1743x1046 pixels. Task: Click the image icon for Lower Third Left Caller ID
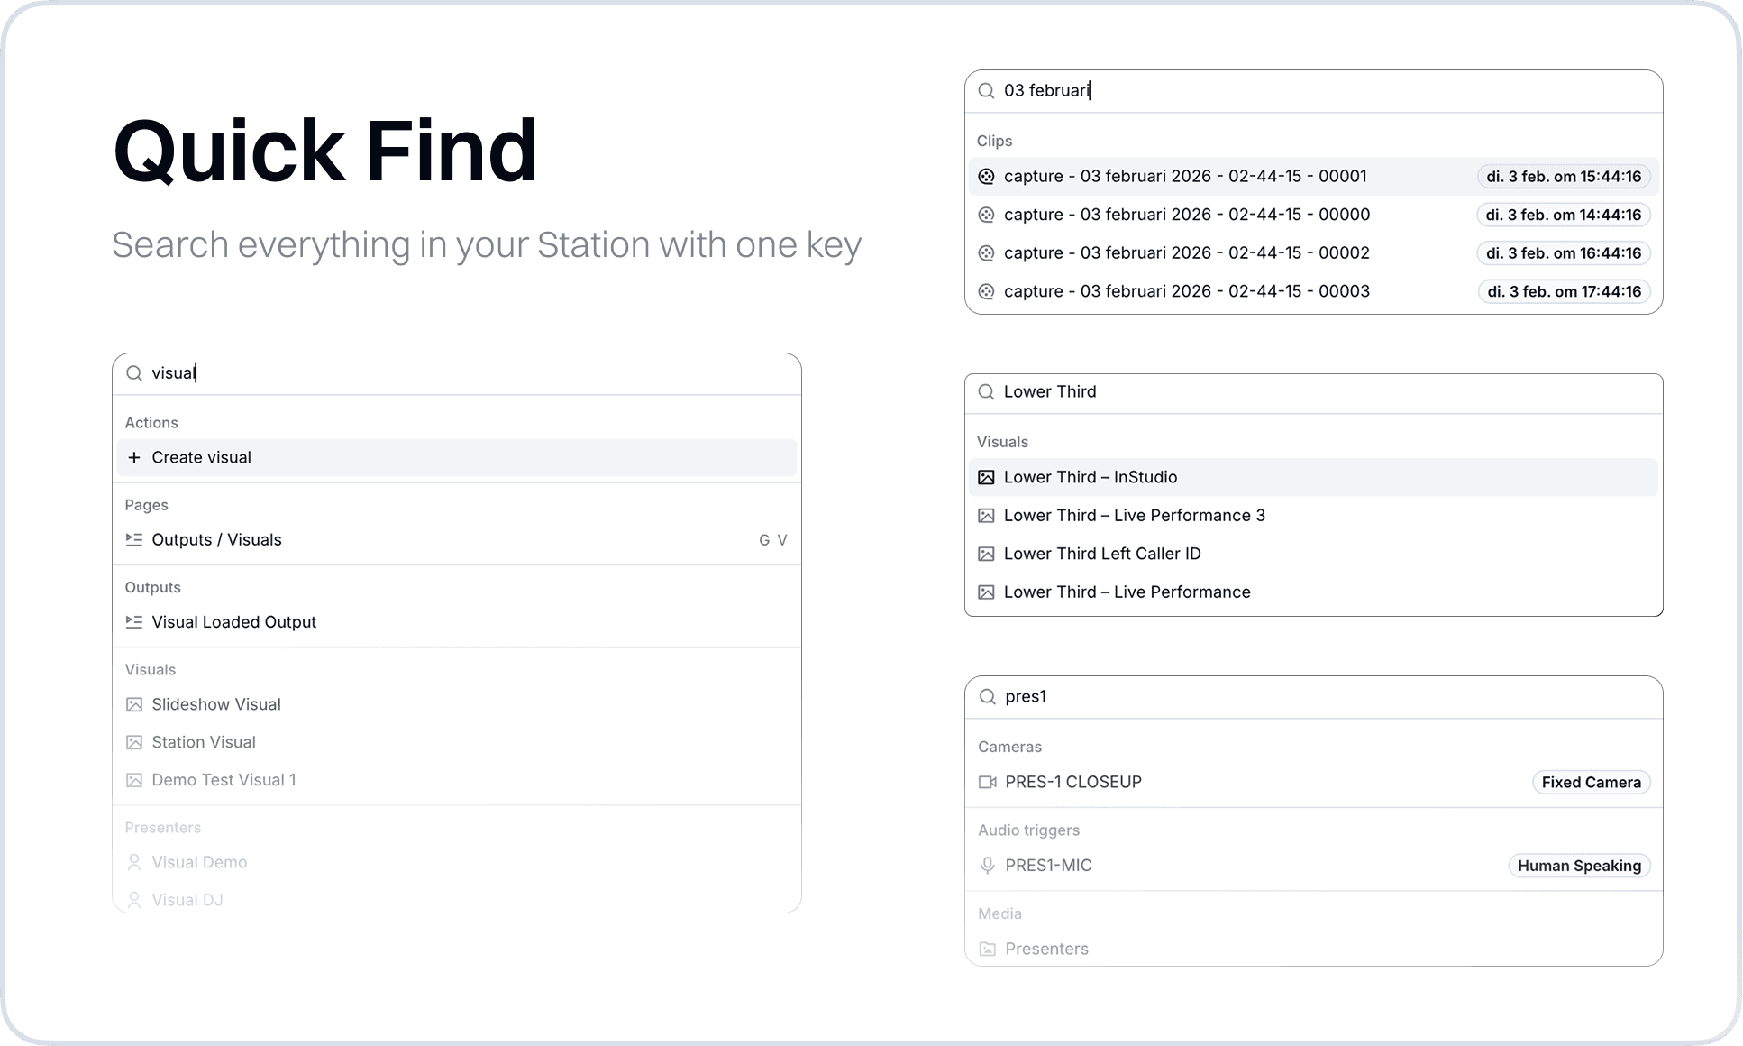987,554
